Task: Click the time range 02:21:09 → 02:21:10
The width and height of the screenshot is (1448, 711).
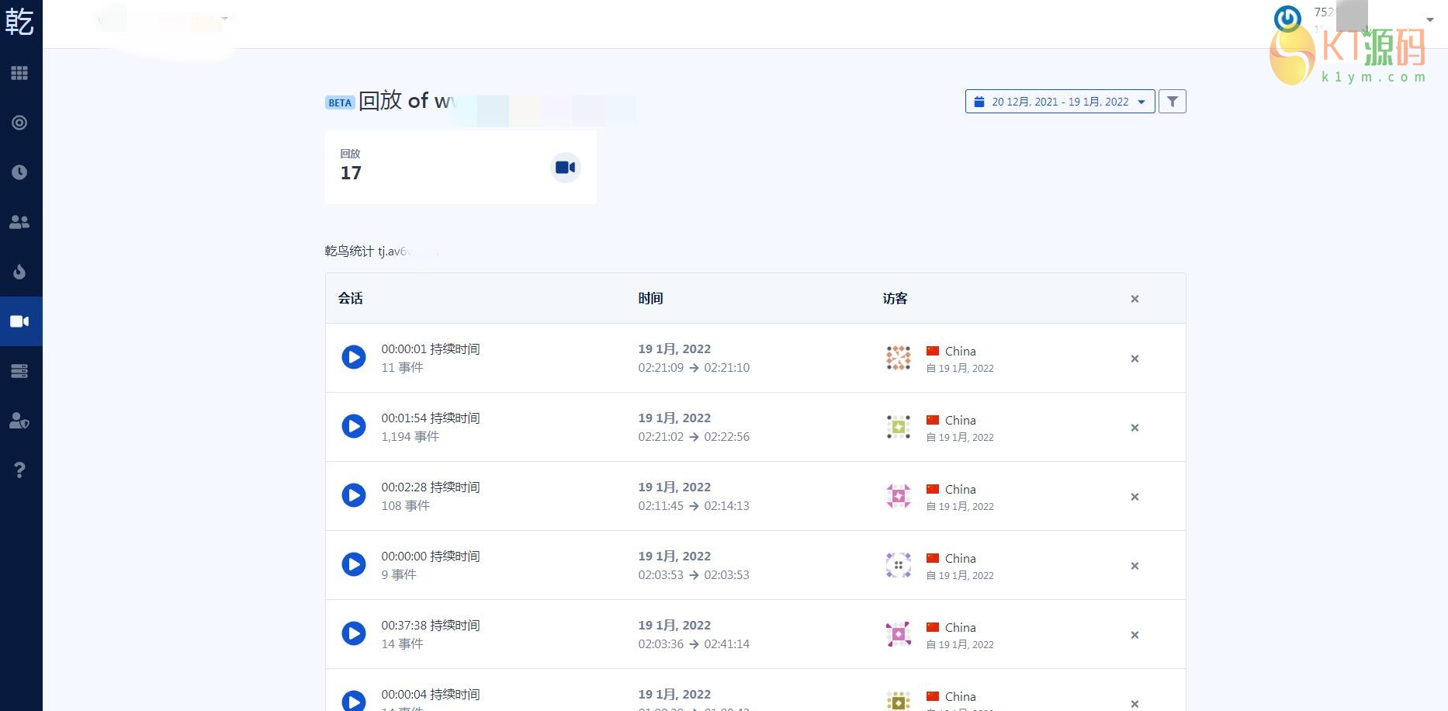Action: click(x=694, y=368)
